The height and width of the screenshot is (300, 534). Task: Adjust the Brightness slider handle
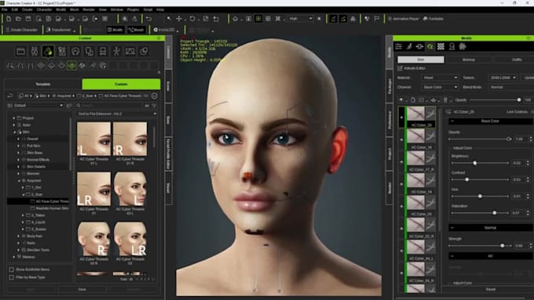[475, 163]
